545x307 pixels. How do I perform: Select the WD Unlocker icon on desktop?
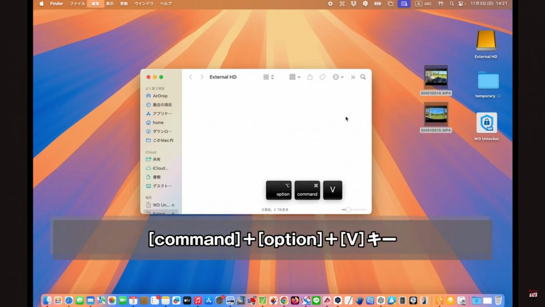coord(486,127)
